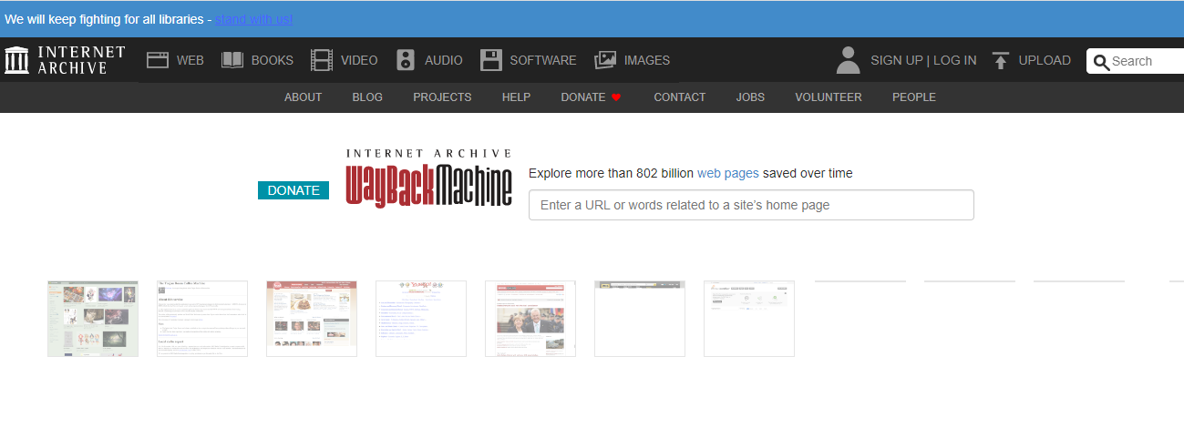
Task: Click the Upload arrow icon
Action: pyautogui.click(x=1001, y=60)
